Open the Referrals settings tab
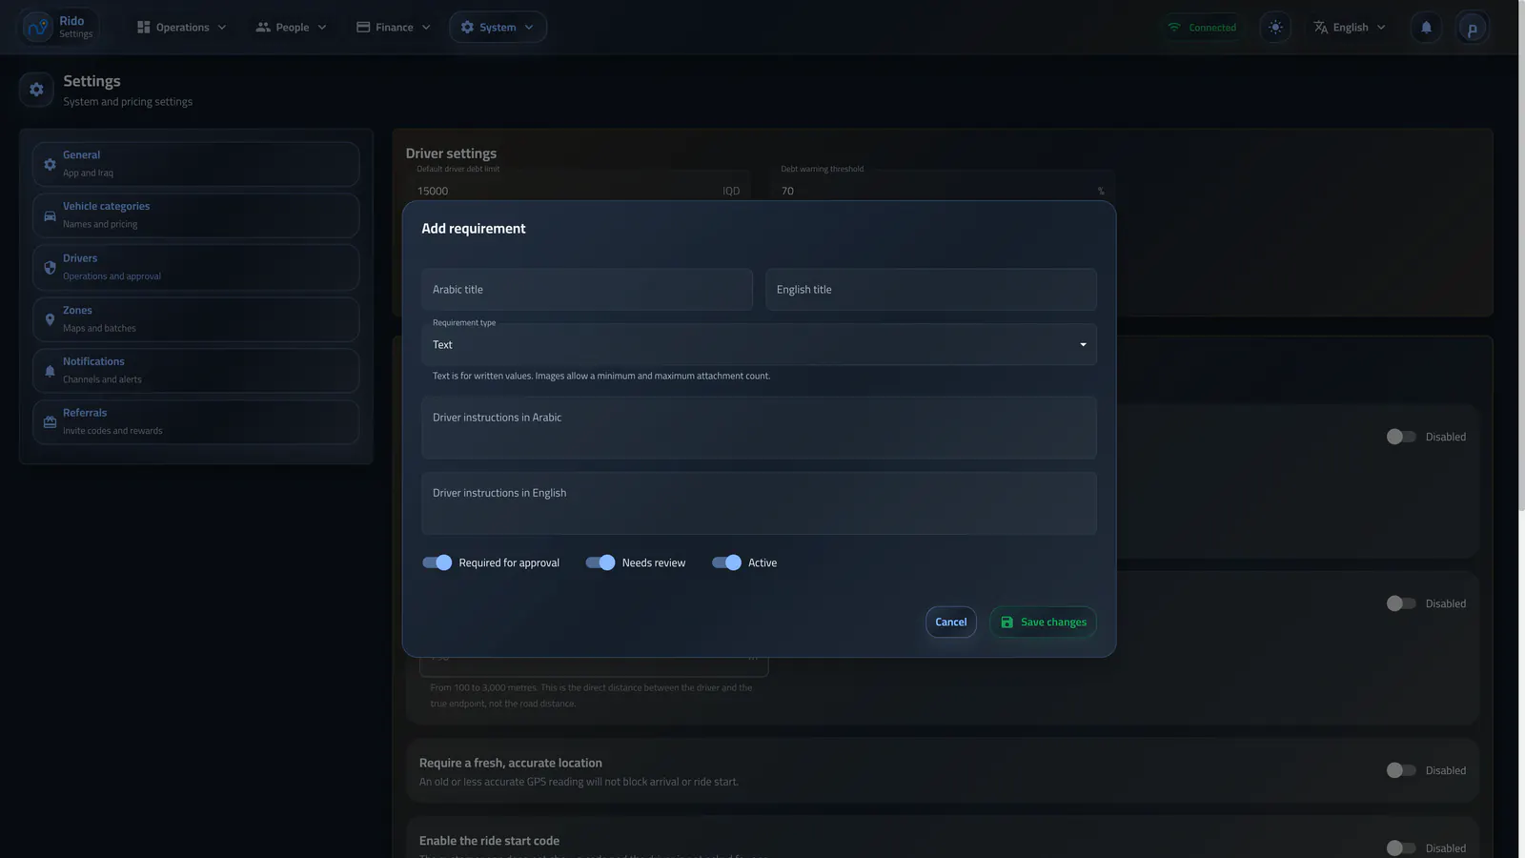1525x858 pixels. point(195,422)
